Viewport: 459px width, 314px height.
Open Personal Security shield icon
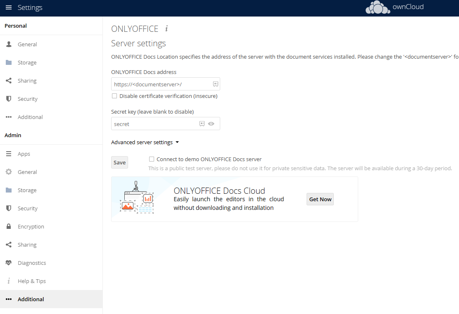(x=9, y=99)
